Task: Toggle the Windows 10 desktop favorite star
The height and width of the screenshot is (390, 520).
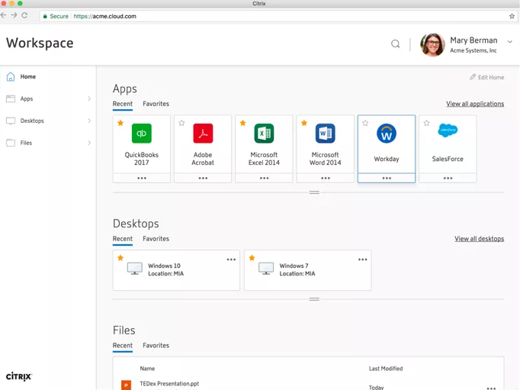Action: (x=120, y=258)
